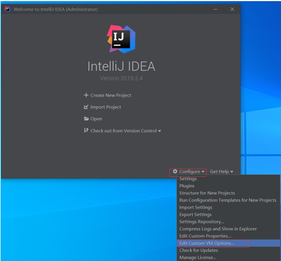Image resolution: width=281 pixels, height=261 pixels.
Task: Click the import arrow icon beside Import Project
Action: click(x=86, y=107)
